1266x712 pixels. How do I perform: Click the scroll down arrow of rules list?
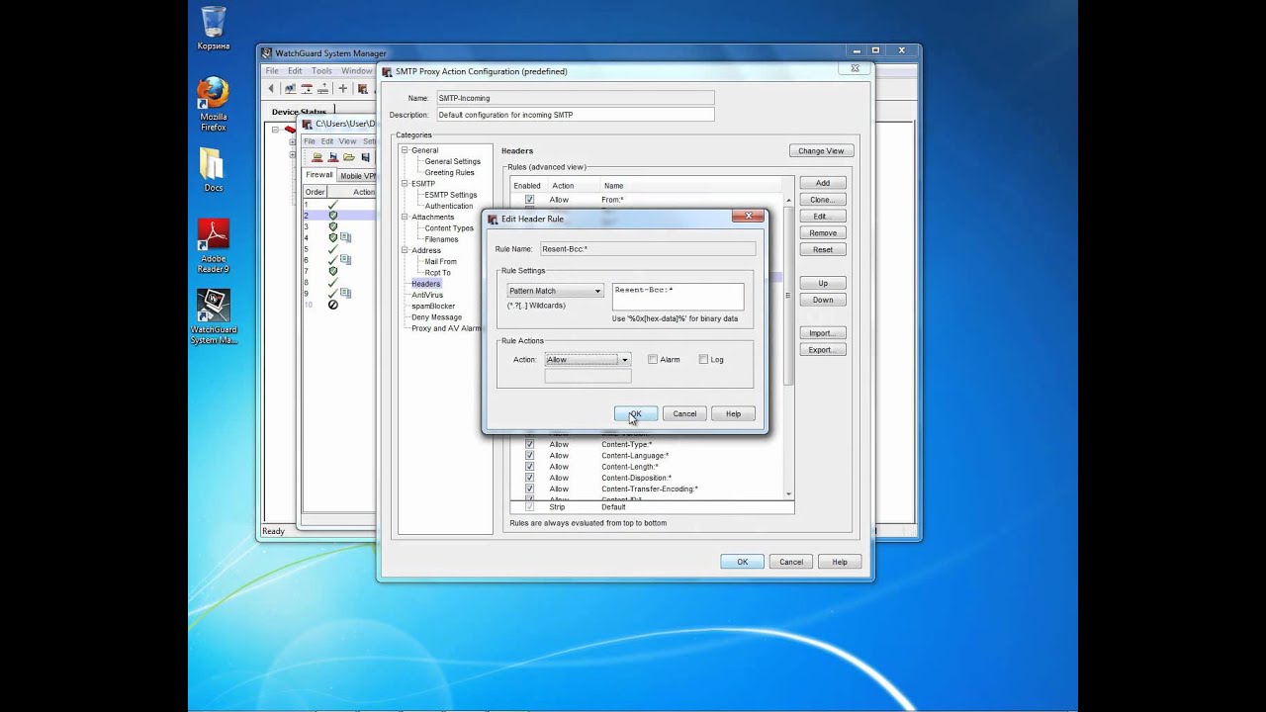click(x=788, y=493)
